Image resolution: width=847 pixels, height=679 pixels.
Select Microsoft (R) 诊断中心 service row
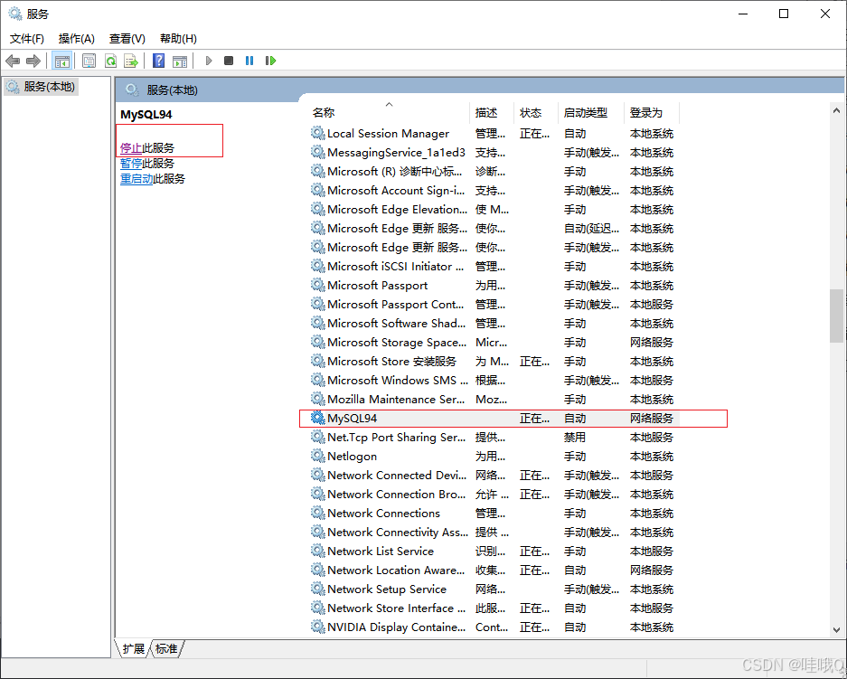click(x=494, y=171)
